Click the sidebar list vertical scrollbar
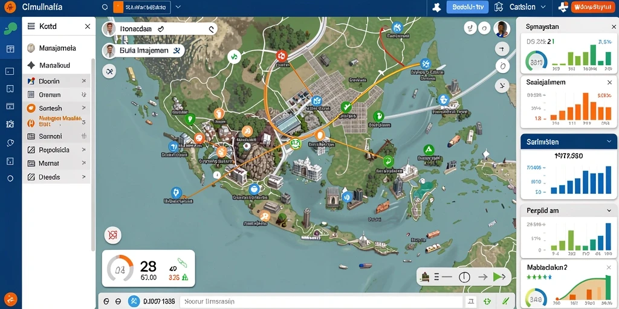Screen dimensions: 619x309 click(93, 154)
